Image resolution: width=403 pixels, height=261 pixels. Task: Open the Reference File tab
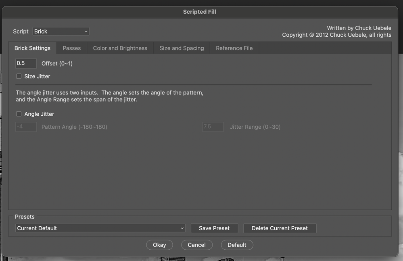(x=234, y=48)
